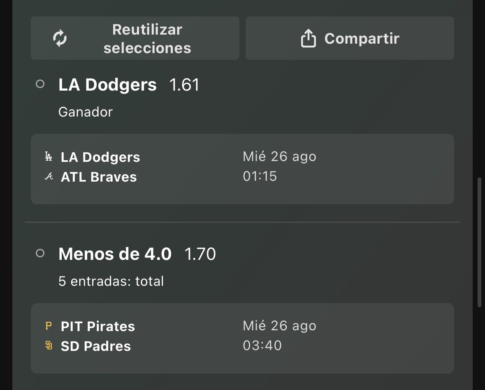This screenshot has height=390, width=485.
Task: Click the ATL Braves team logo
Action: (x=49, y=177)
